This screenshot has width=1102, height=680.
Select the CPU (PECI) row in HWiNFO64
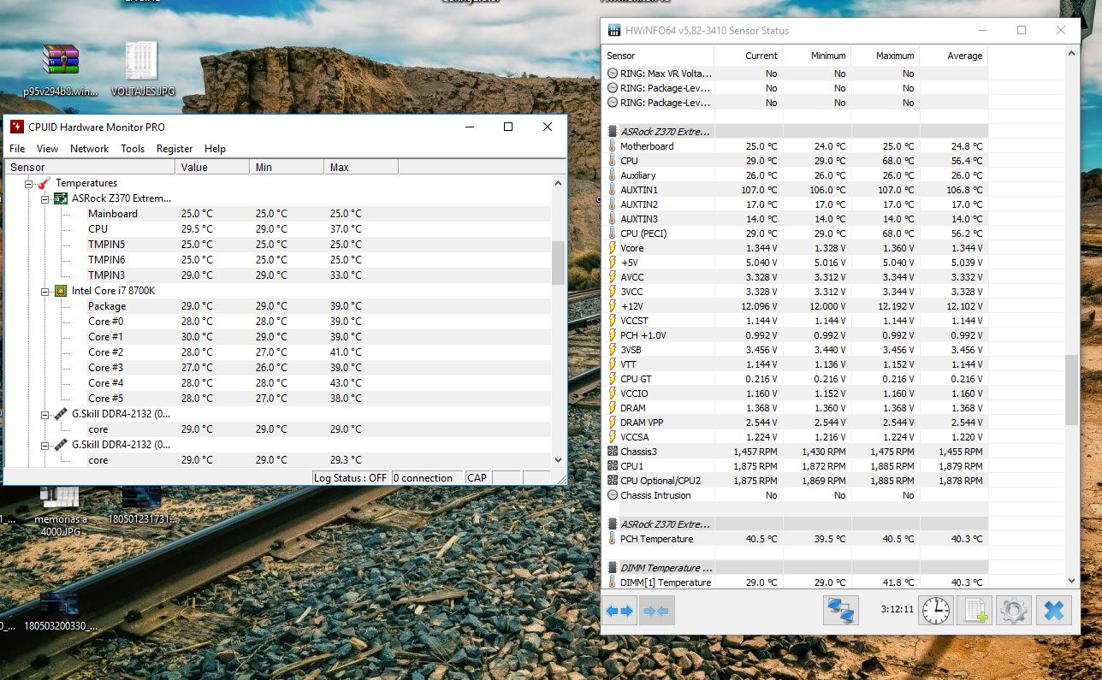796,234
